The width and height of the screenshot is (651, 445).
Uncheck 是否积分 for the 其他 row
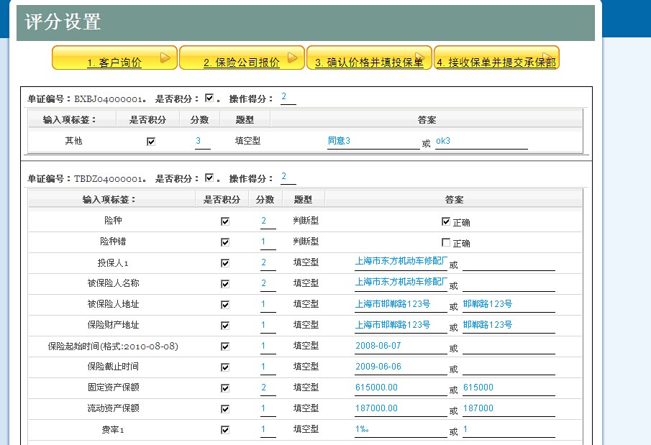pyautogui.click(x=151, y=142)
